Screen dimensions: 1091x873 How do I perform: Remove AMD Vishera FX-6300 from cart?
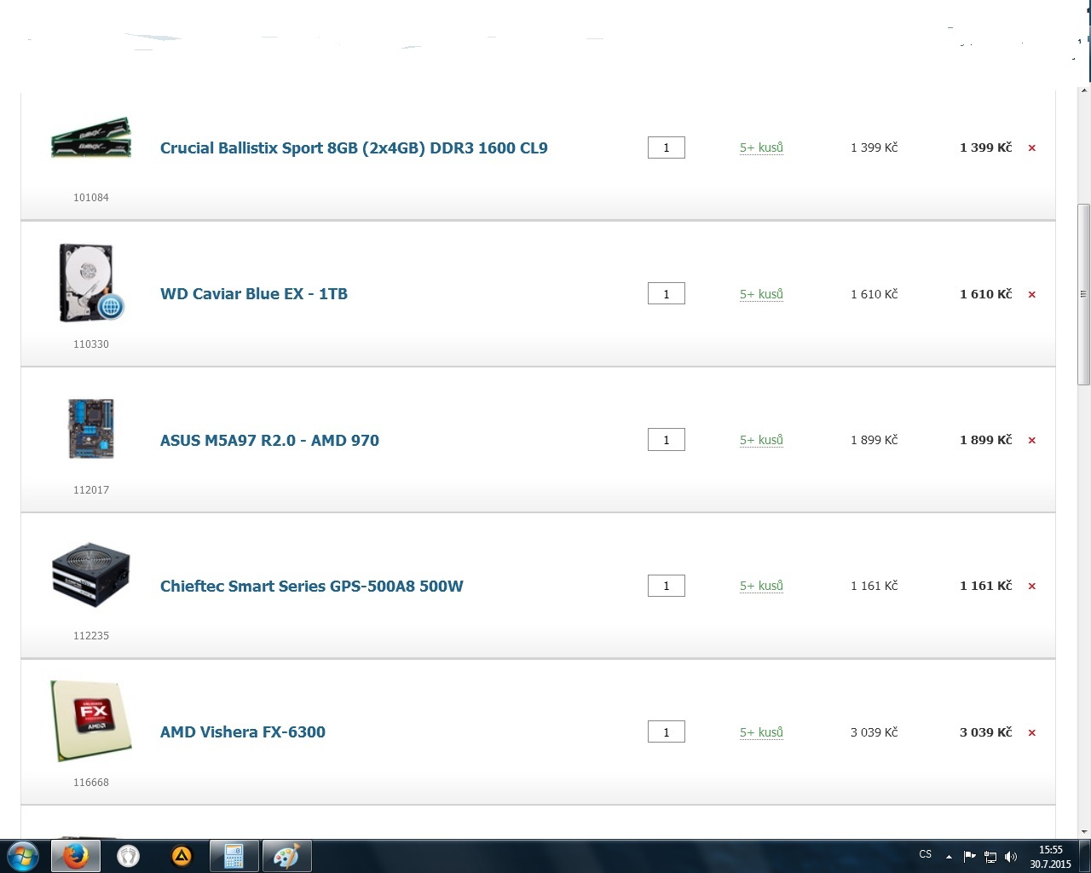(x=1031, y=733)
